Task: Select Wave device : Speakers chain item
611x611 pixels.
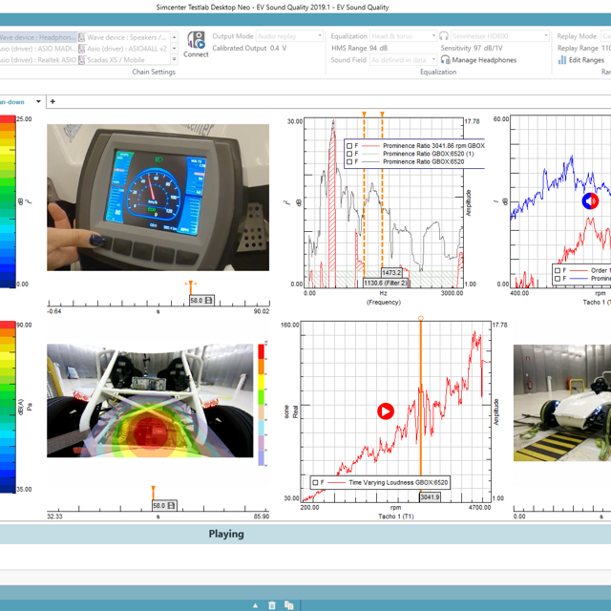Action: pyautogui.click(x=124, y=37)
